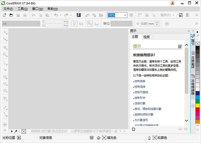201x143 pixels.
Task: Click the New document icon
Action: click(x=4, y=15)
